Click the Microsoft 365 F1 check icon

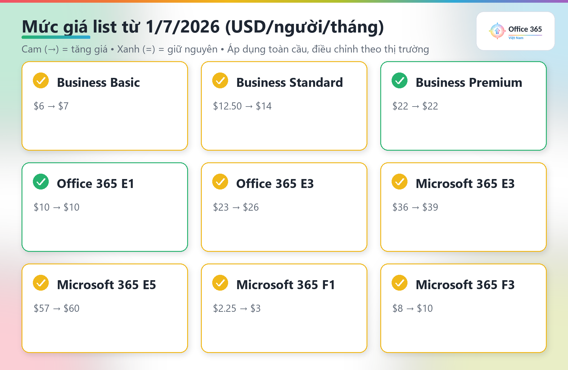(220, 283)
